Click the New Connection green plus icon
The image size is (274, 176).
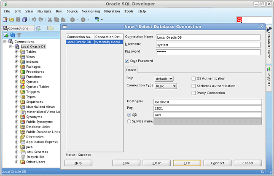pyautogui.click(x=6, y=35)
